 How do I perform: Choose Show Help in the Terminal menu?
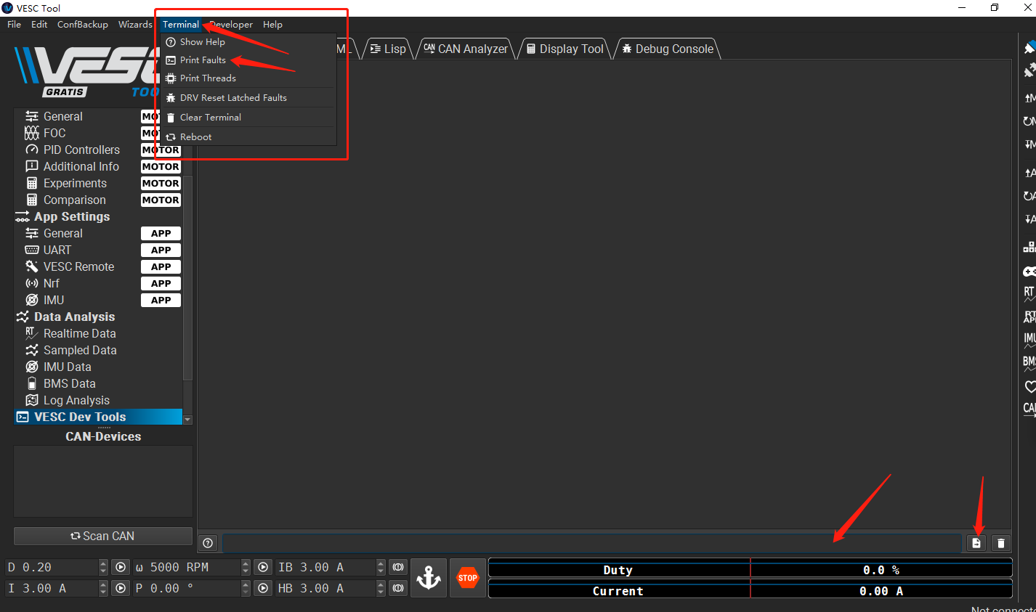tap(202, 42)
